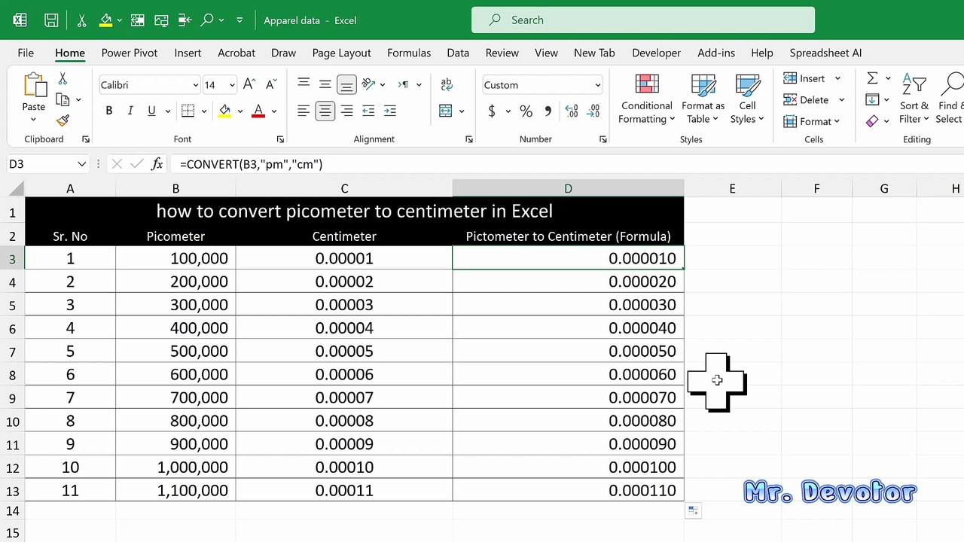Click the AutoSum sigma icon
This screenshot has width=964, height=542.
[x=872, y=78]
